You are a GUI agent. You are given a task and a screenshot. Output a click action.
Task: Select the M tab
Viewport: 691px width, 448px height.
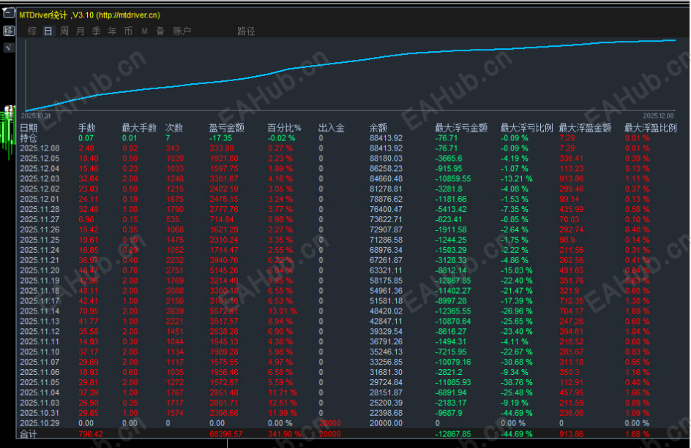pyautogui.click(x=144, y=31)
